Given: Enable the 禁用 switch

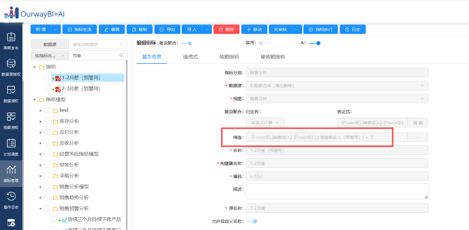Looking at the screenshot, I should click(263, 43).
